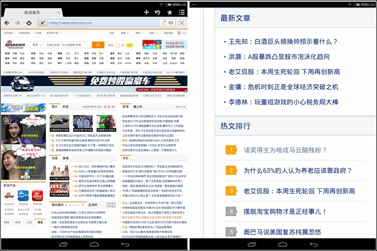
Task: Open the blue 新浪财经 app icon
Action: coord(24,196)
